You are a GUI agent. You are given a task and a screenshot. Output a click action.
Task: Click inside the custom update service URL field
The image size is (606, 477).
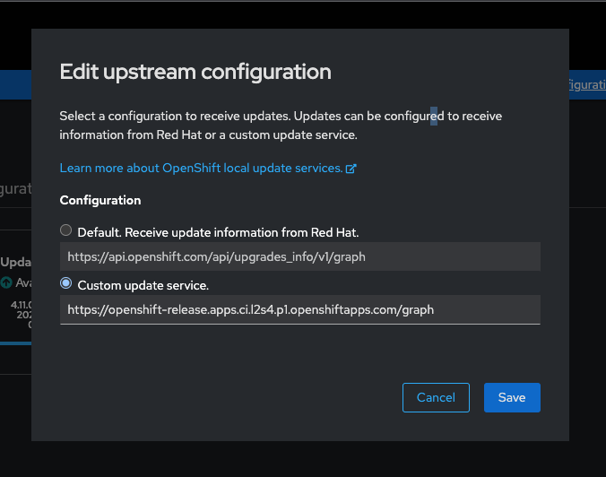tap(300, 310)
